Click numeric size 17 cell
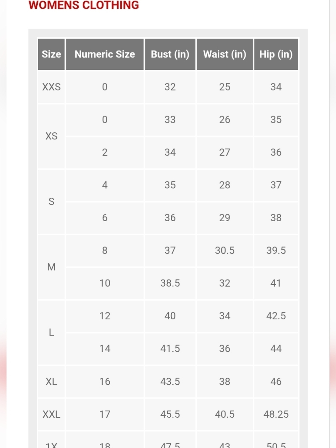The height and width of the screenshot is (448, 336). click(x=105, y=414)
